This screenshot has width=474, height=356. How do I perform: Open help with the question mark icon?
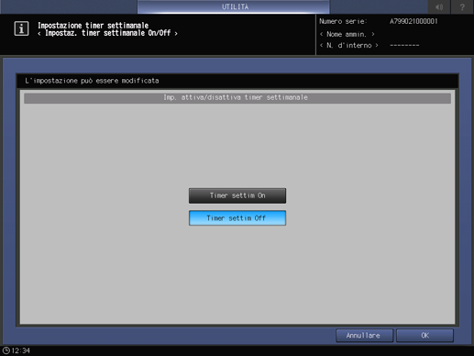tap(462, 6)
